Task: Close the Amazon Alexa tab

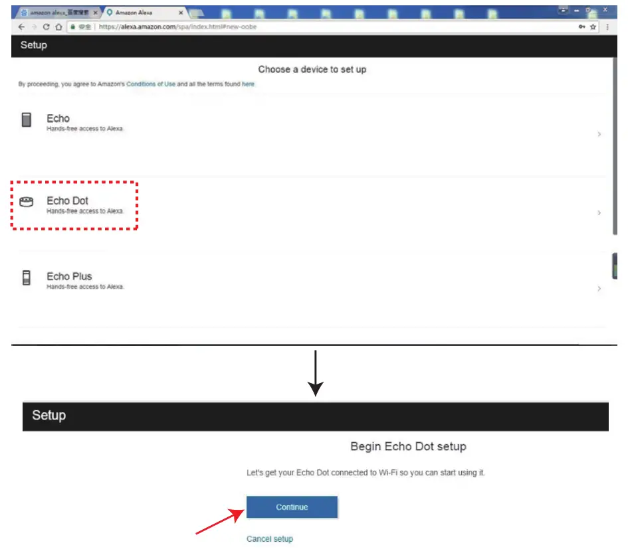Action: pyautogui.click(x=181, y=13)
